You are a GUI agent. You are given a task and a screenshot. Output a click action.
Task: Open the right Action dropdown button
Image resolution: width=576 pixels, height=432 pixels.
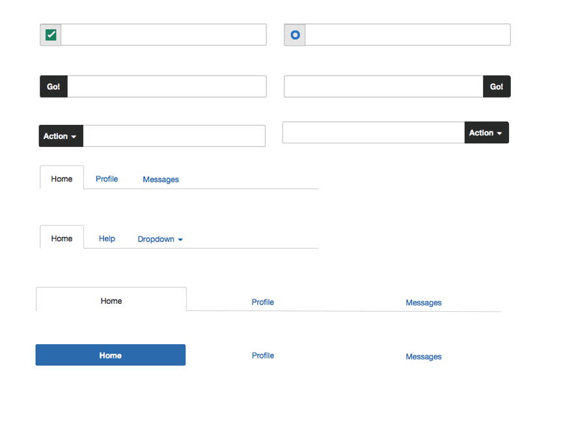click(487, 133)
